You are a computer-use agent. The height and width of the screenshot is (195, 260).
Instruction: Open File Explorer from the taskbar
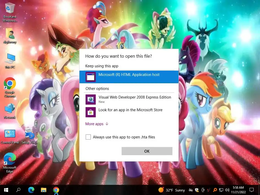(44, 190)
